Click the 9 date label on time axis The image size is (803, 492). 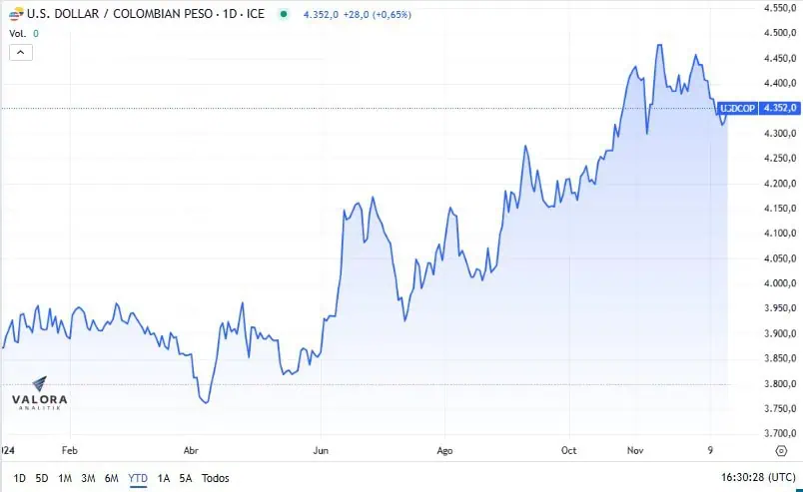(710, 450)
